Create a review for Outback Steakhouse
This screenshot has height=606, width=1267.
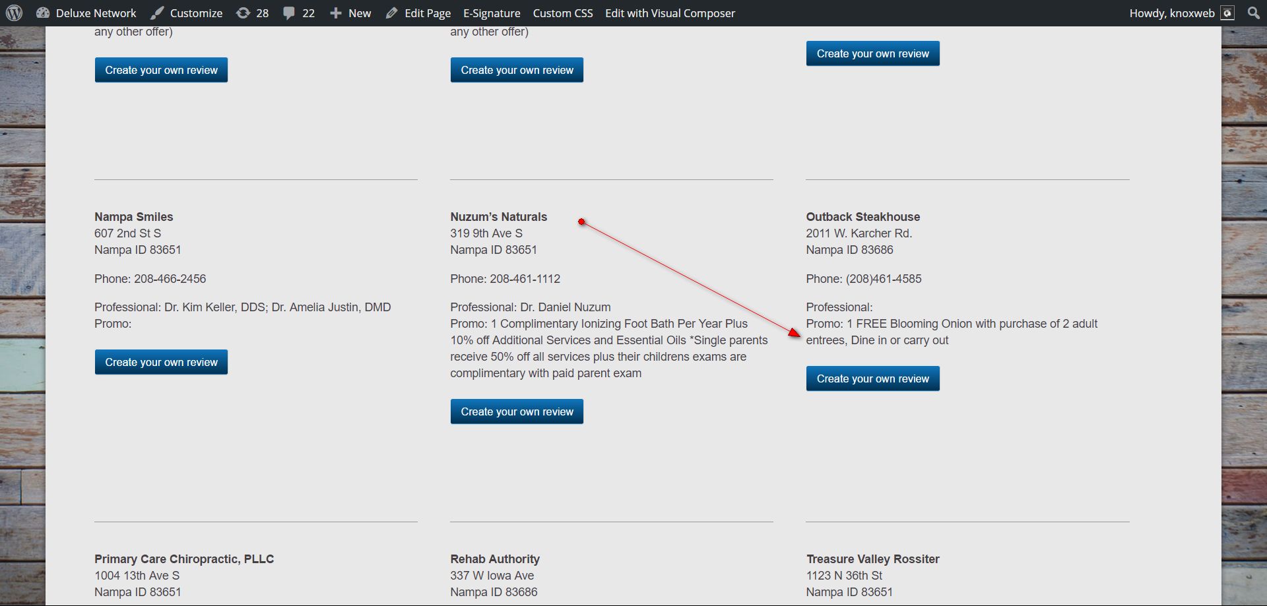pos(872,379)
